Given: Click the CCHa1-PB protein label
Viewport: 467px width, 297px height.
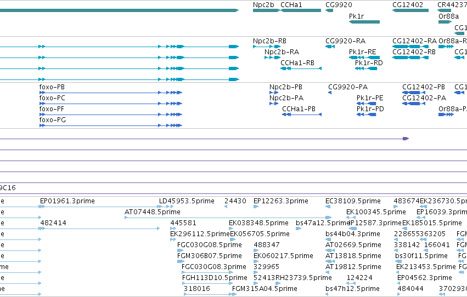Looking at the screenshot, I should [299, 109].
